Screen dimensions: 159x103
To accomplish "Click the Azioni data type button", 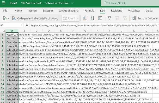I will (69, 18).
